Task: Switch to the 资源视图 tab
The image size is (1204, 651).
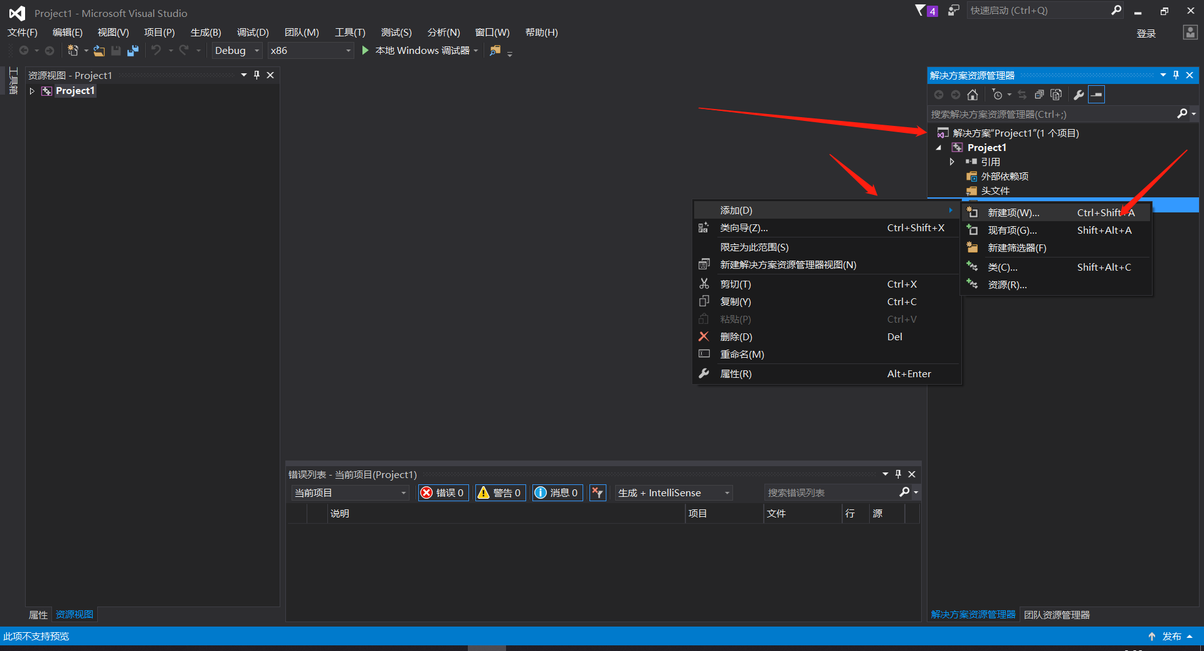Action: point(75,615)
